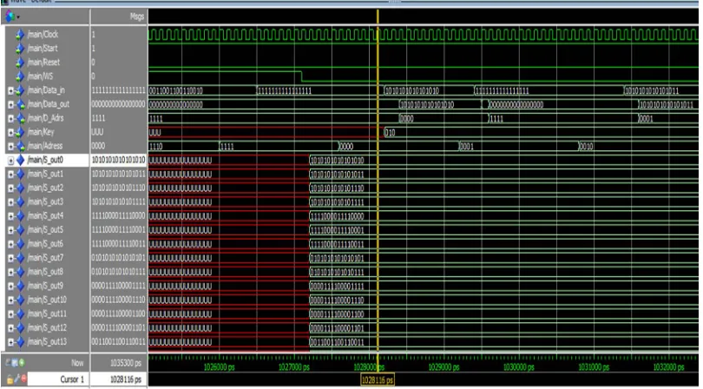Click the /main/Data_in signal icon
703x389 pixels.
[20, 90]
